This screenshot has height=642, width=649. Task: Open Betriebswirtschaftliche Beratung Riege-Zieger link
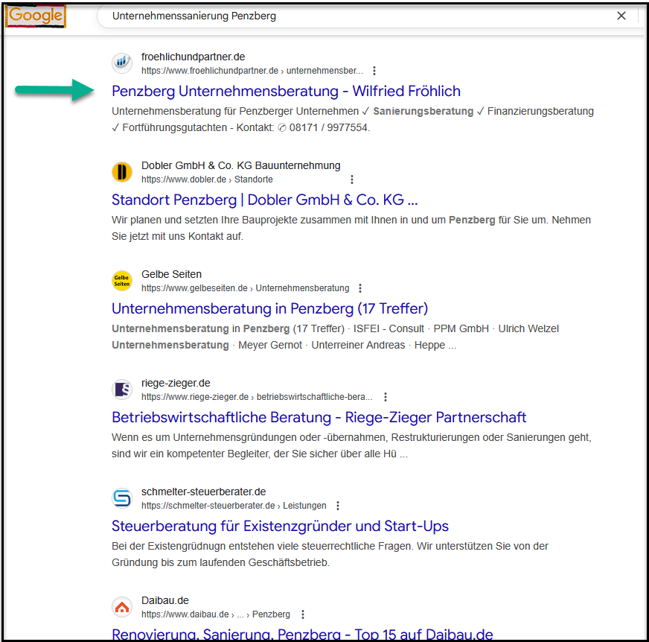coord(319,417)
